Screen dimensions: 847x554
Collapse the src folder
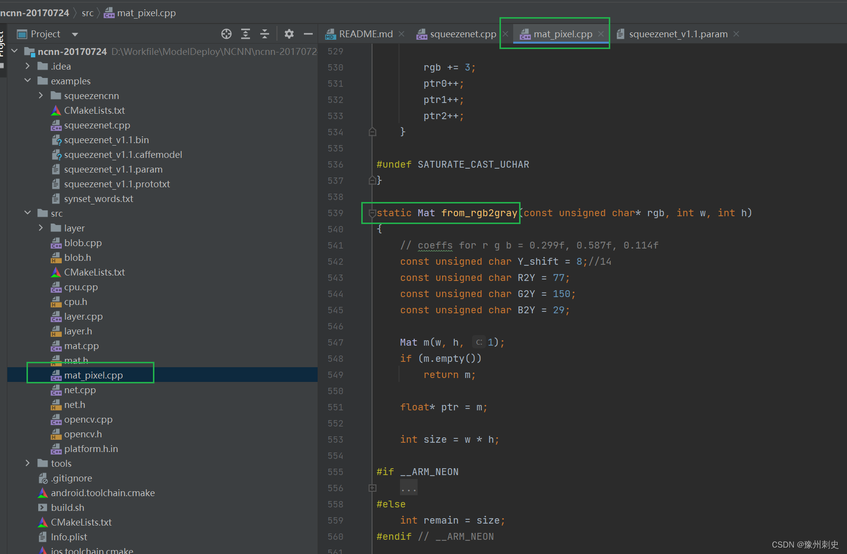[27, 213]
